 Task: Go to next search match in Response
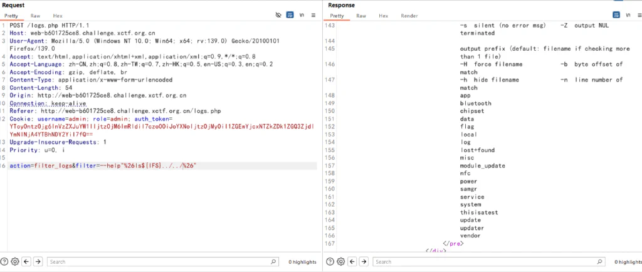pyautogui.click(x=364, y=262)
